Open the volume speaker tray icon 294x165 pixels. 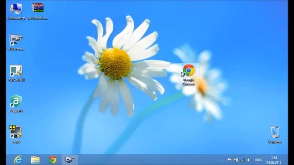[249, 160]
